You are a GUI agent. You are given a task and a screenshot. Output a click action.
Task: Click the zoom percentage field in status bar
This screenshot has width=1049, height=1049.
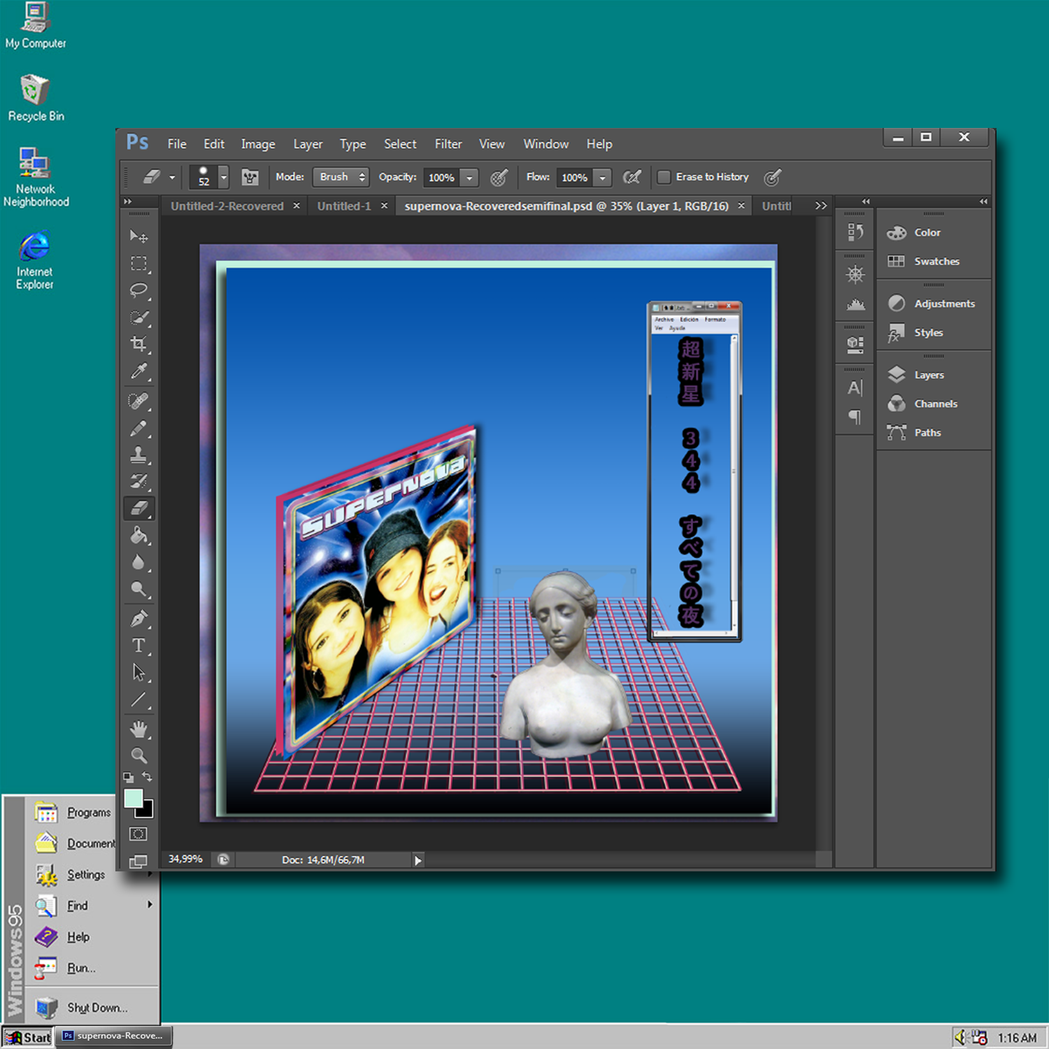coord(185,859)
